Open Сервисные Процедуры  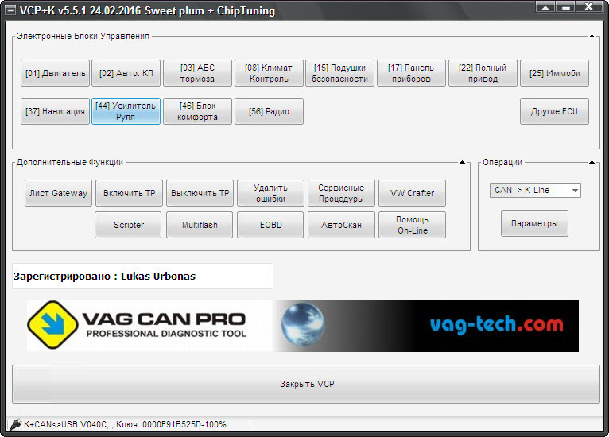pyautogui.click(x=341, y=193)
